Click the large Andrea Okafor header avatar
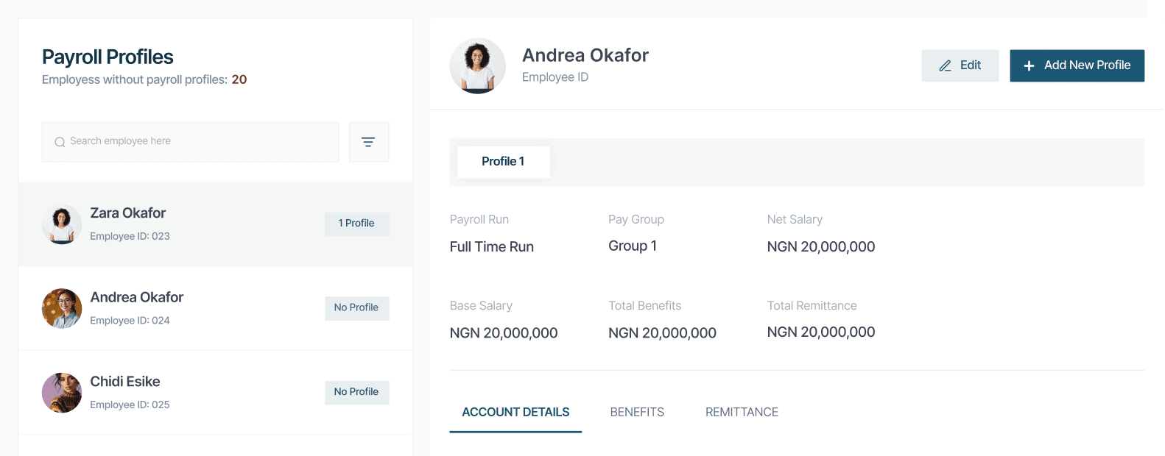Viewport: 1165px width, 456px height. [477, 66]
